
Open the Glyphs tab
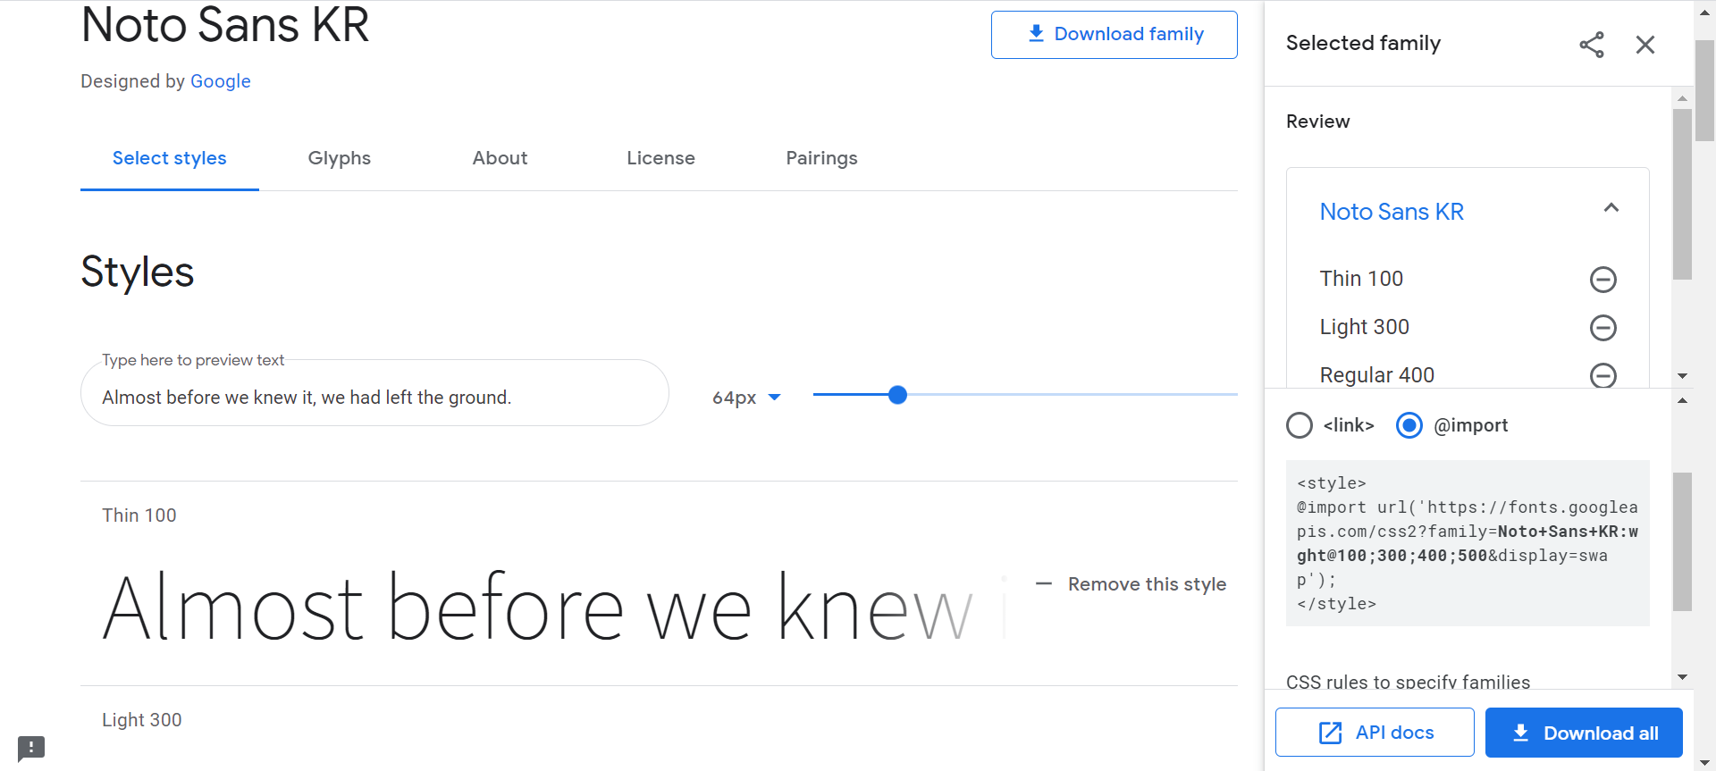point(340,158)
